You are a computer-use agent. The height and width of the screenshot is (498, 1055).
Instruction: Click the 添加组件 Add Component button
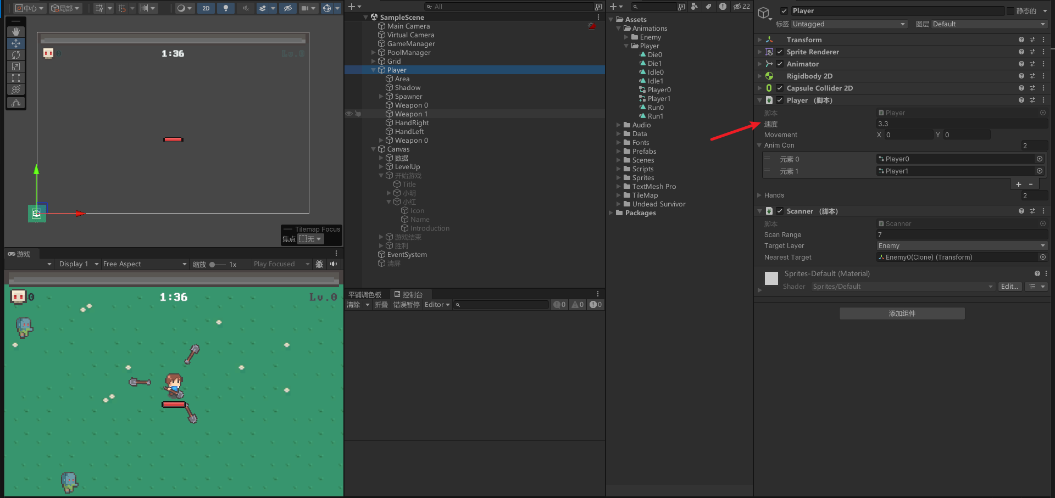[902, 313]
